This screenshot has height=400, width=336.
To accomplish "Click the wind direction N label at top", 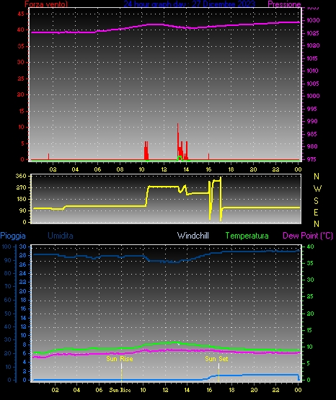I will coord(317,177).
